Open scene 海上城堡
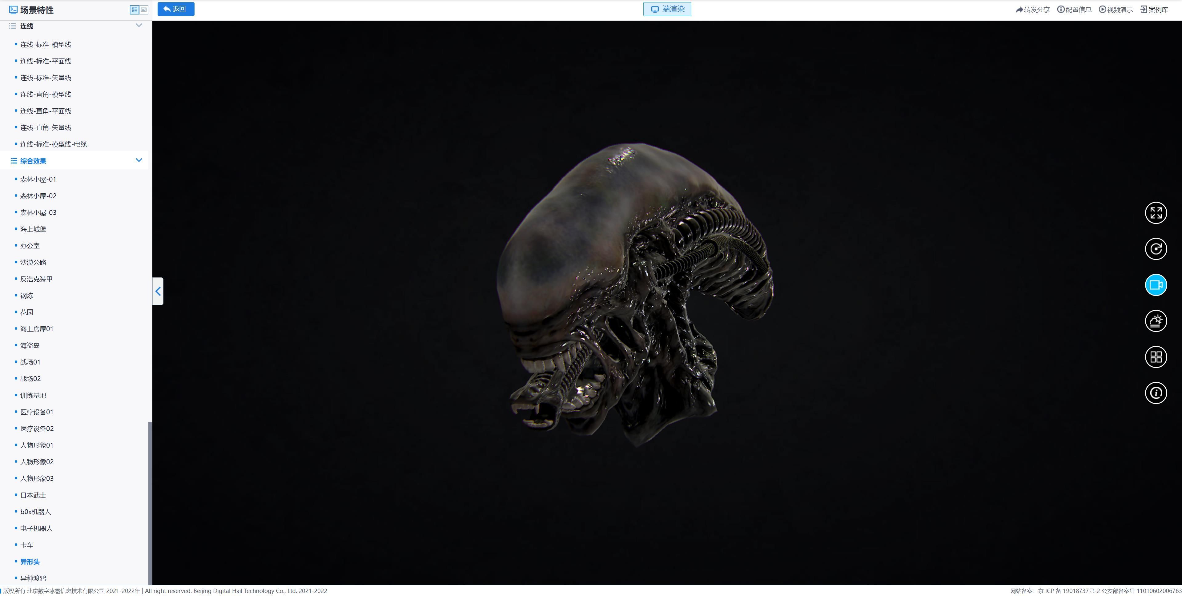 click(x=33, y=229)
